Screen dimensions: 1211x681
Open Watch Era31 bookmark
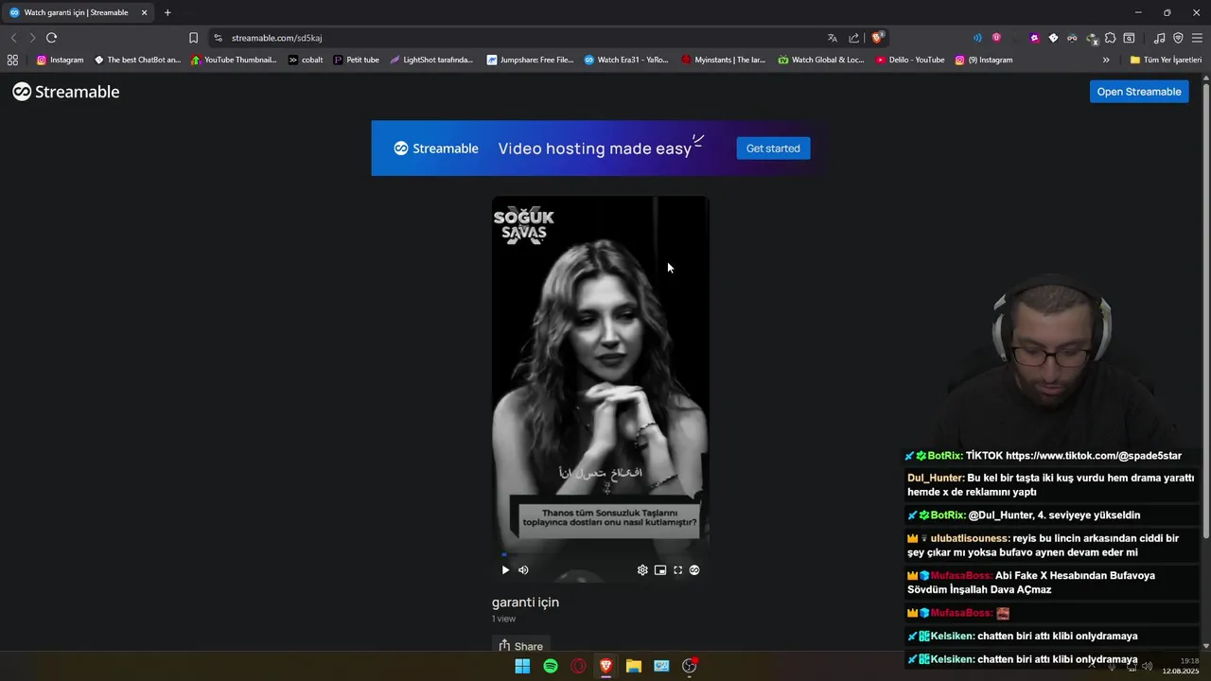pyautogui.click(x=625, y=60)
